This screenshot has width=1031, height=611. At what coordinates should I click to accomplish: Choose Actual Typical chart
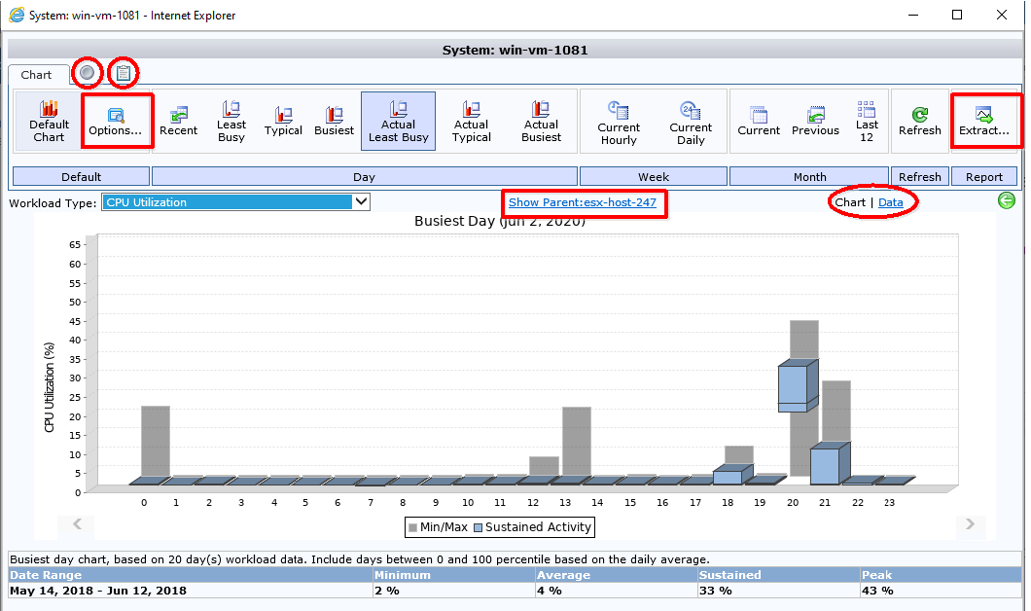pos(472,121)
